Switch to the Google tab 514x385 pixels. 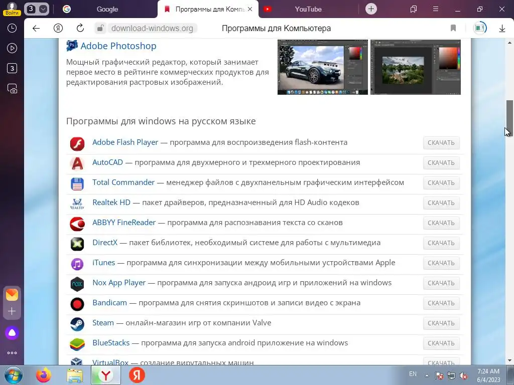click(106, 9)
